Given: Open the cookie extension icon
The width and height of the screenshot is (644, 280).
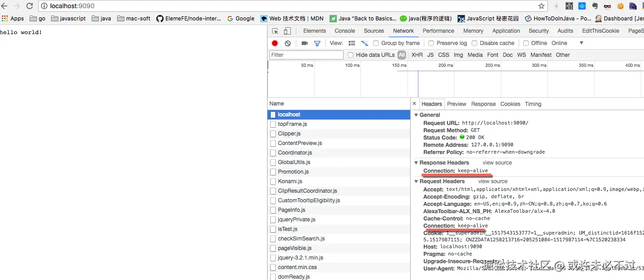Looking at the screenshot, I should point(620,6).
